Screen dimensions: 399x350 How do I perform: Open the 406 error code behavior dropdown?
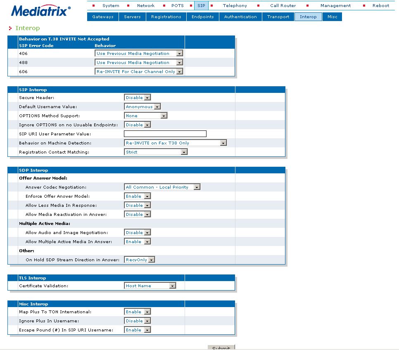point(139,53)
